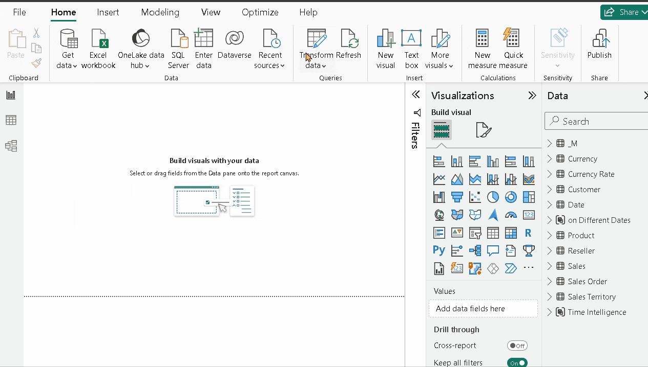Screen dimensions: 648x367
Task: Toggle the Keep all filters switch
Action: (517, 363)
